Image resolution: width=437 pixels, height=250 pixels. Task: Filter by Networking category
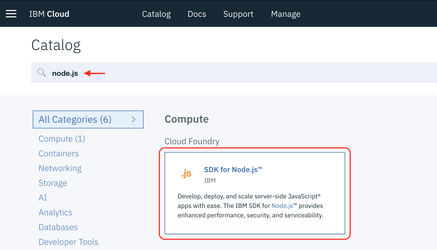(x=60, y=168)
